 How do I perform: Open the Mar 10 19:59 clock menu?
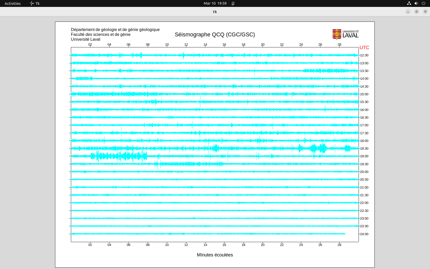[x=215, y=3]
